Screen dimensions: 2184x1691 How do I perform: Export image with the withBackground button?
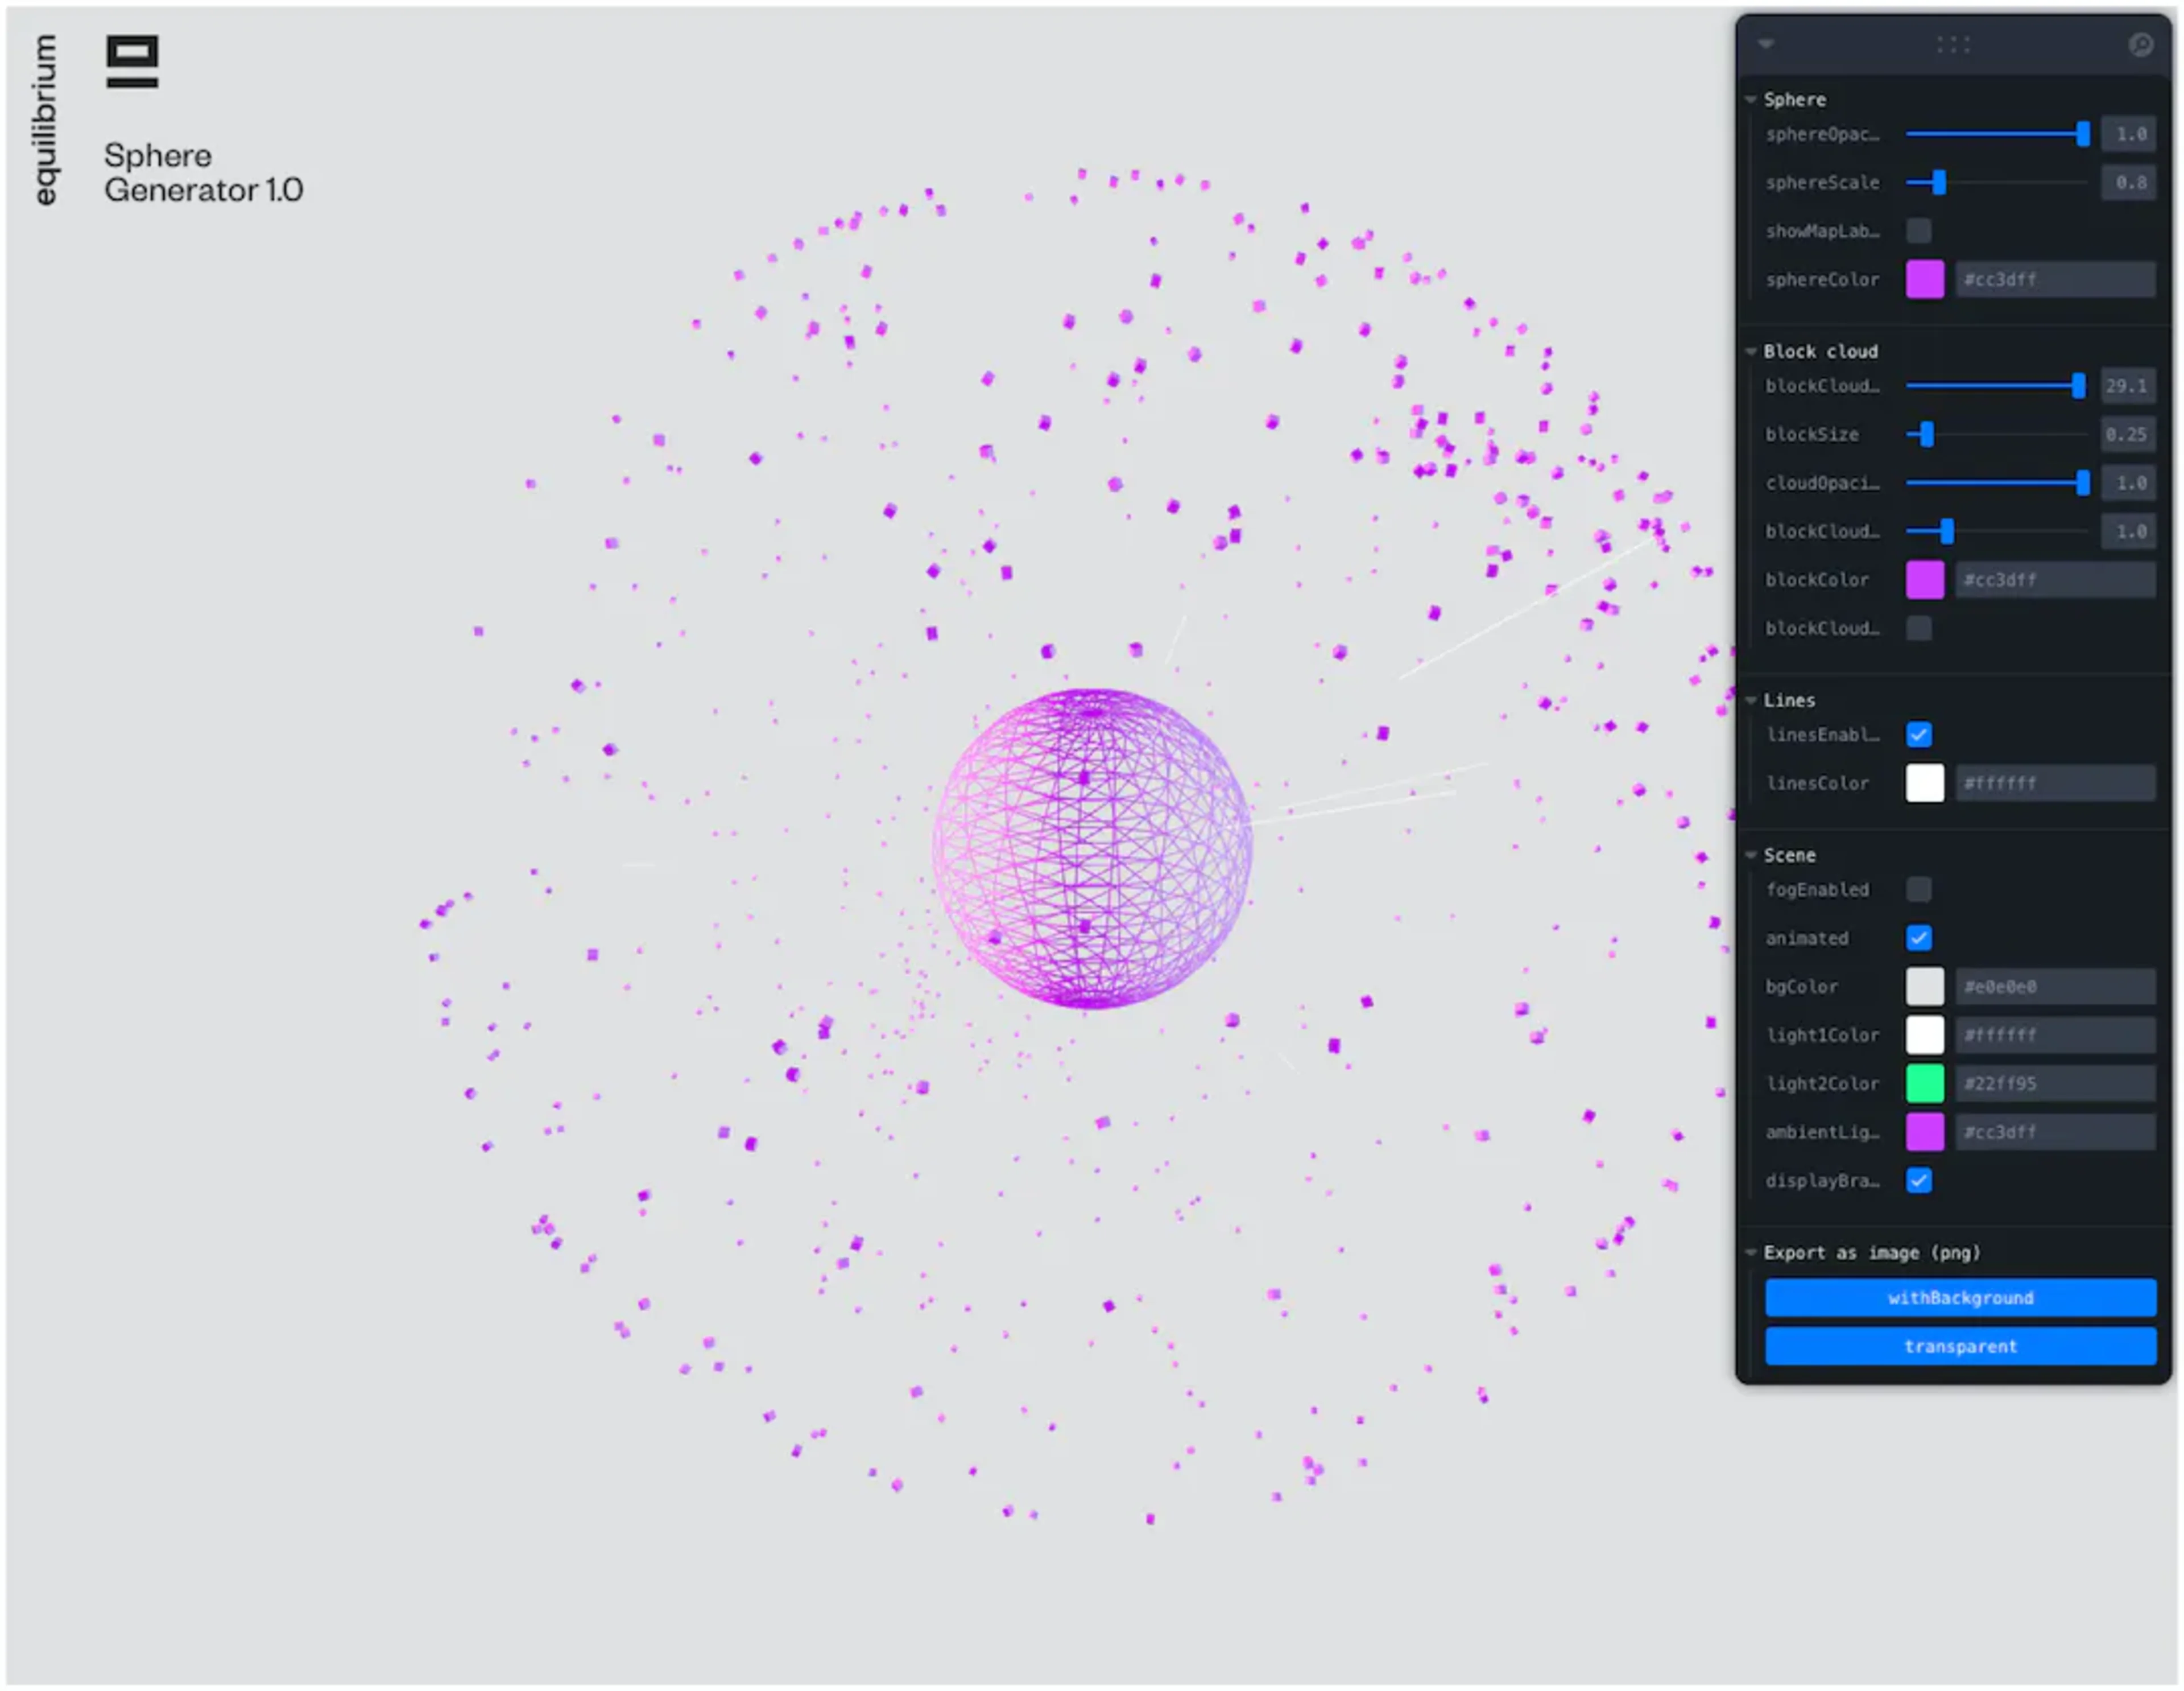(1960, 1298)
